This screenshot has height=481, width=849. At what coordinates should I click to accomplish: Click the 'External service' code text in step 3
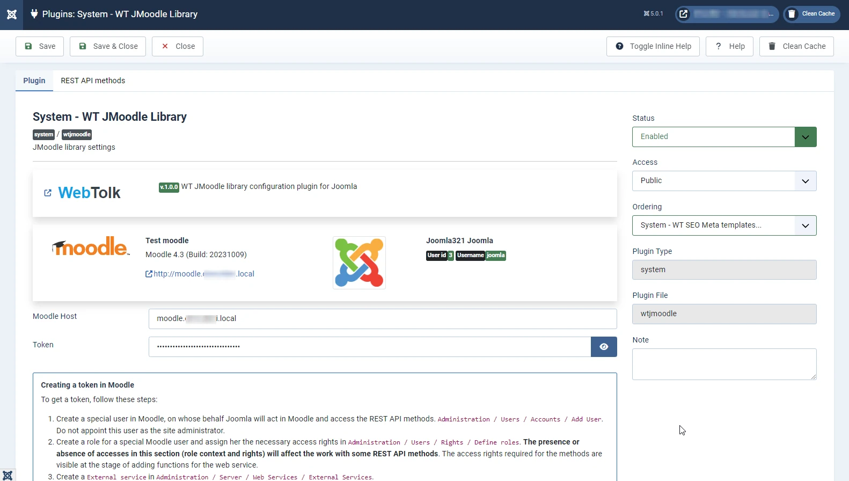[x=116, y=477]
